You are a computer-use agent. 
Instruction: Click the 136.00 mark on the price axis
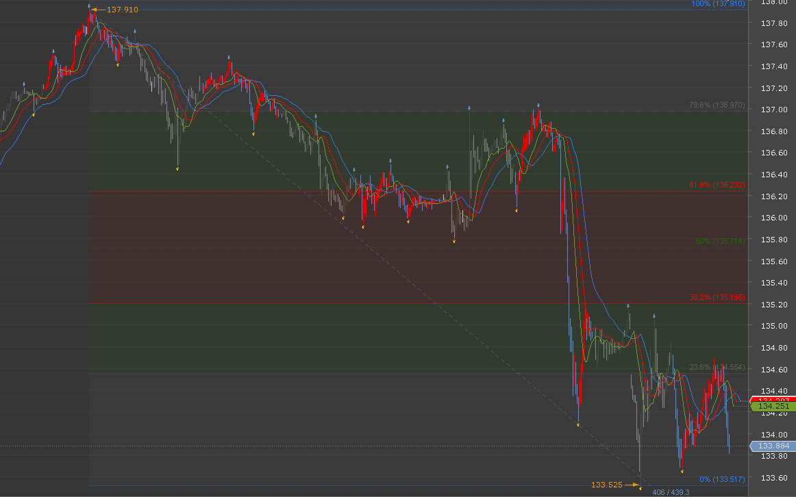[773, 218]
